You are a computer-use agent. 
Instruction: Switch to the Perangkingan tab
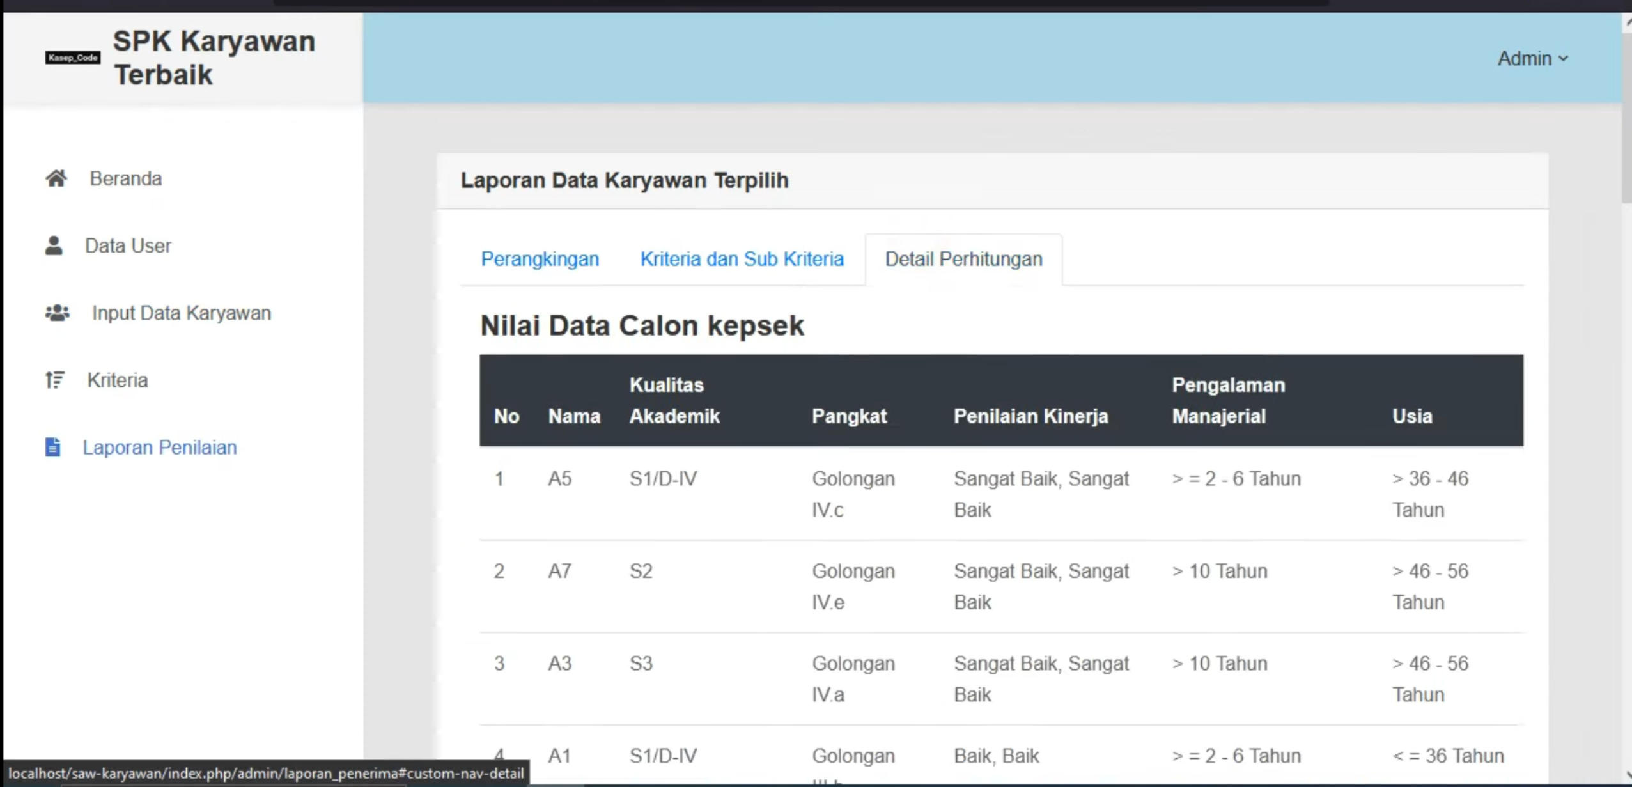coord(540,259)
